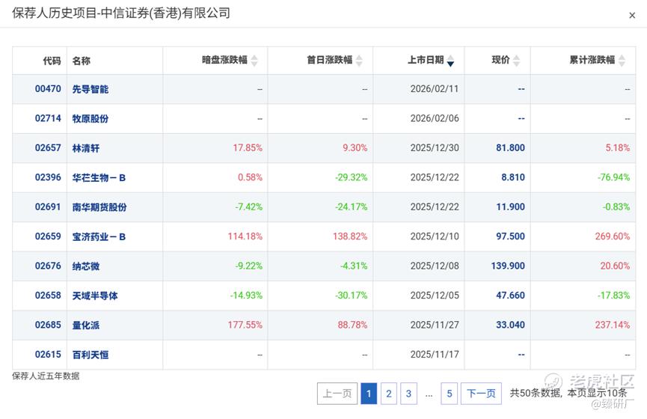Click the 代码 column header
This screenshot has width=647, height=419.
(52, 61)
